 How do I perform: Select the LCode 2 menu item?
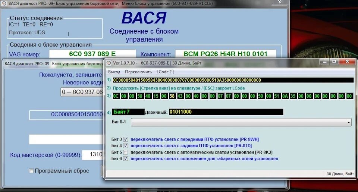tap(164, 72)
